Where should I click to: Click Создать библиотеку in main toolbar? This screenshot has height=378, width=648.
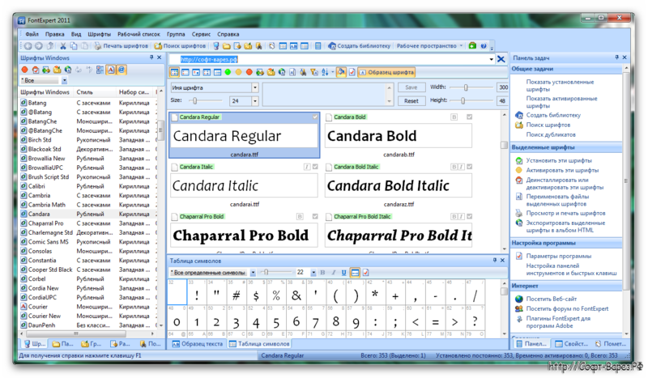tap(359, 46)
